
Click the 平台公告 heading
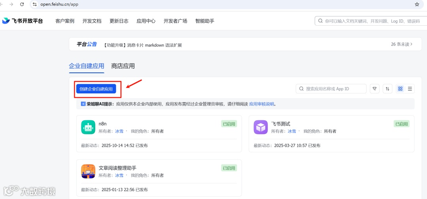click(x=86, y=44)
